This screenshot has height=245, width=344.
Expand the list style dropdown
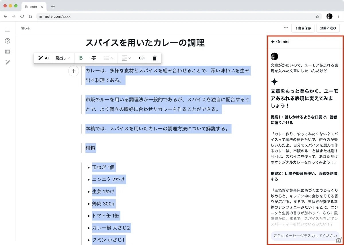[x=109, y=58]
